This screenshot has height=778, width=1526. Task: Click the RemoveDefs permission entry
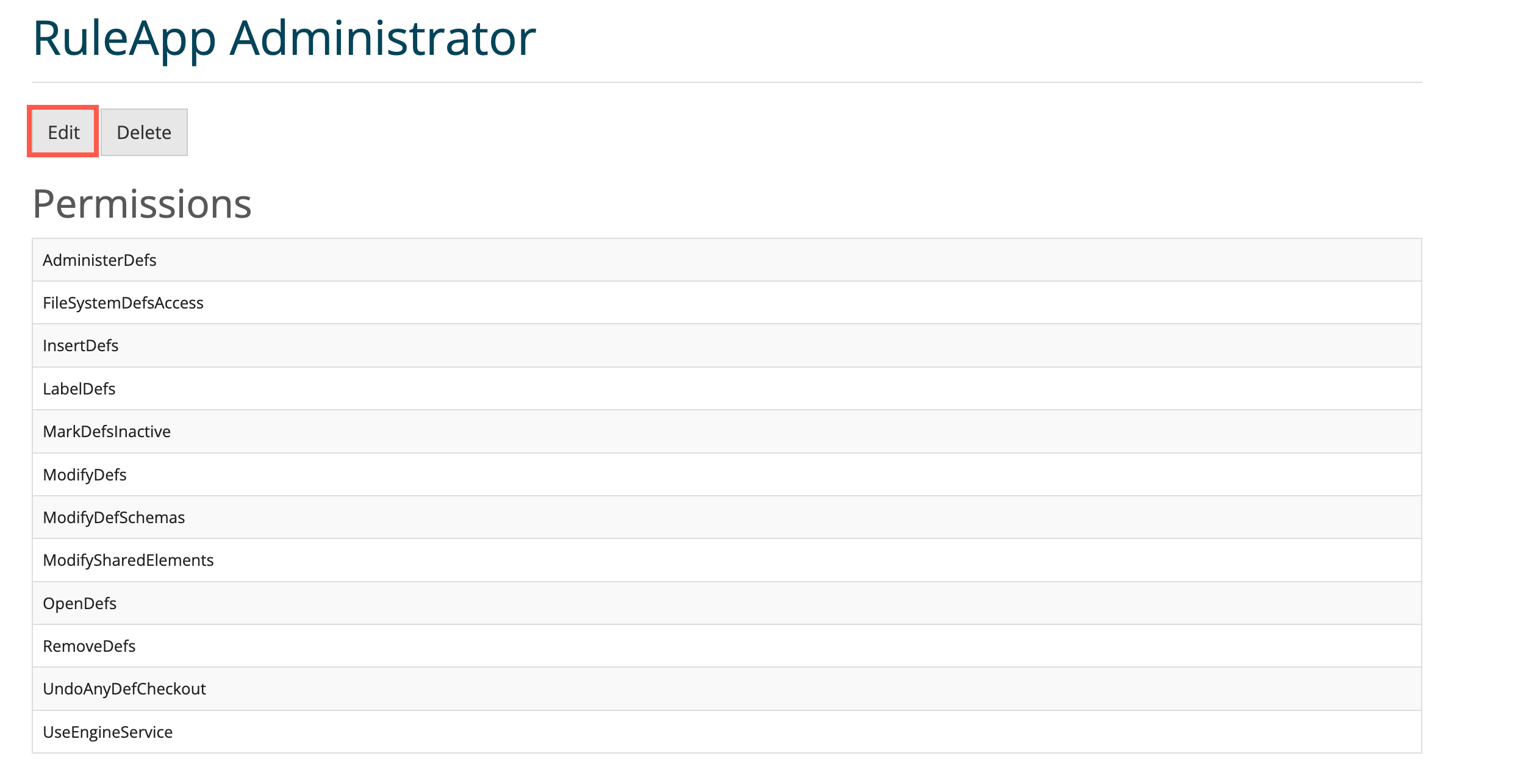click(89, 646)
